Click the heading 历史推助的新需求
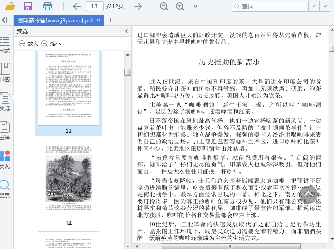Screen dimensions: 334x249 pos(229,62)
